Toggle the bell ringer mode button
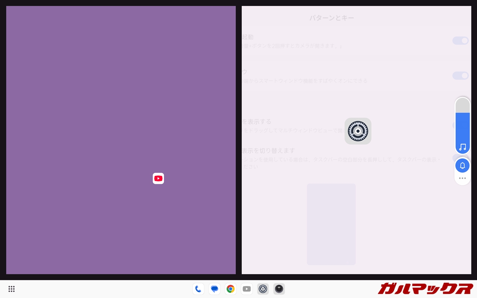The image size is (477, 298). (462, 166)
